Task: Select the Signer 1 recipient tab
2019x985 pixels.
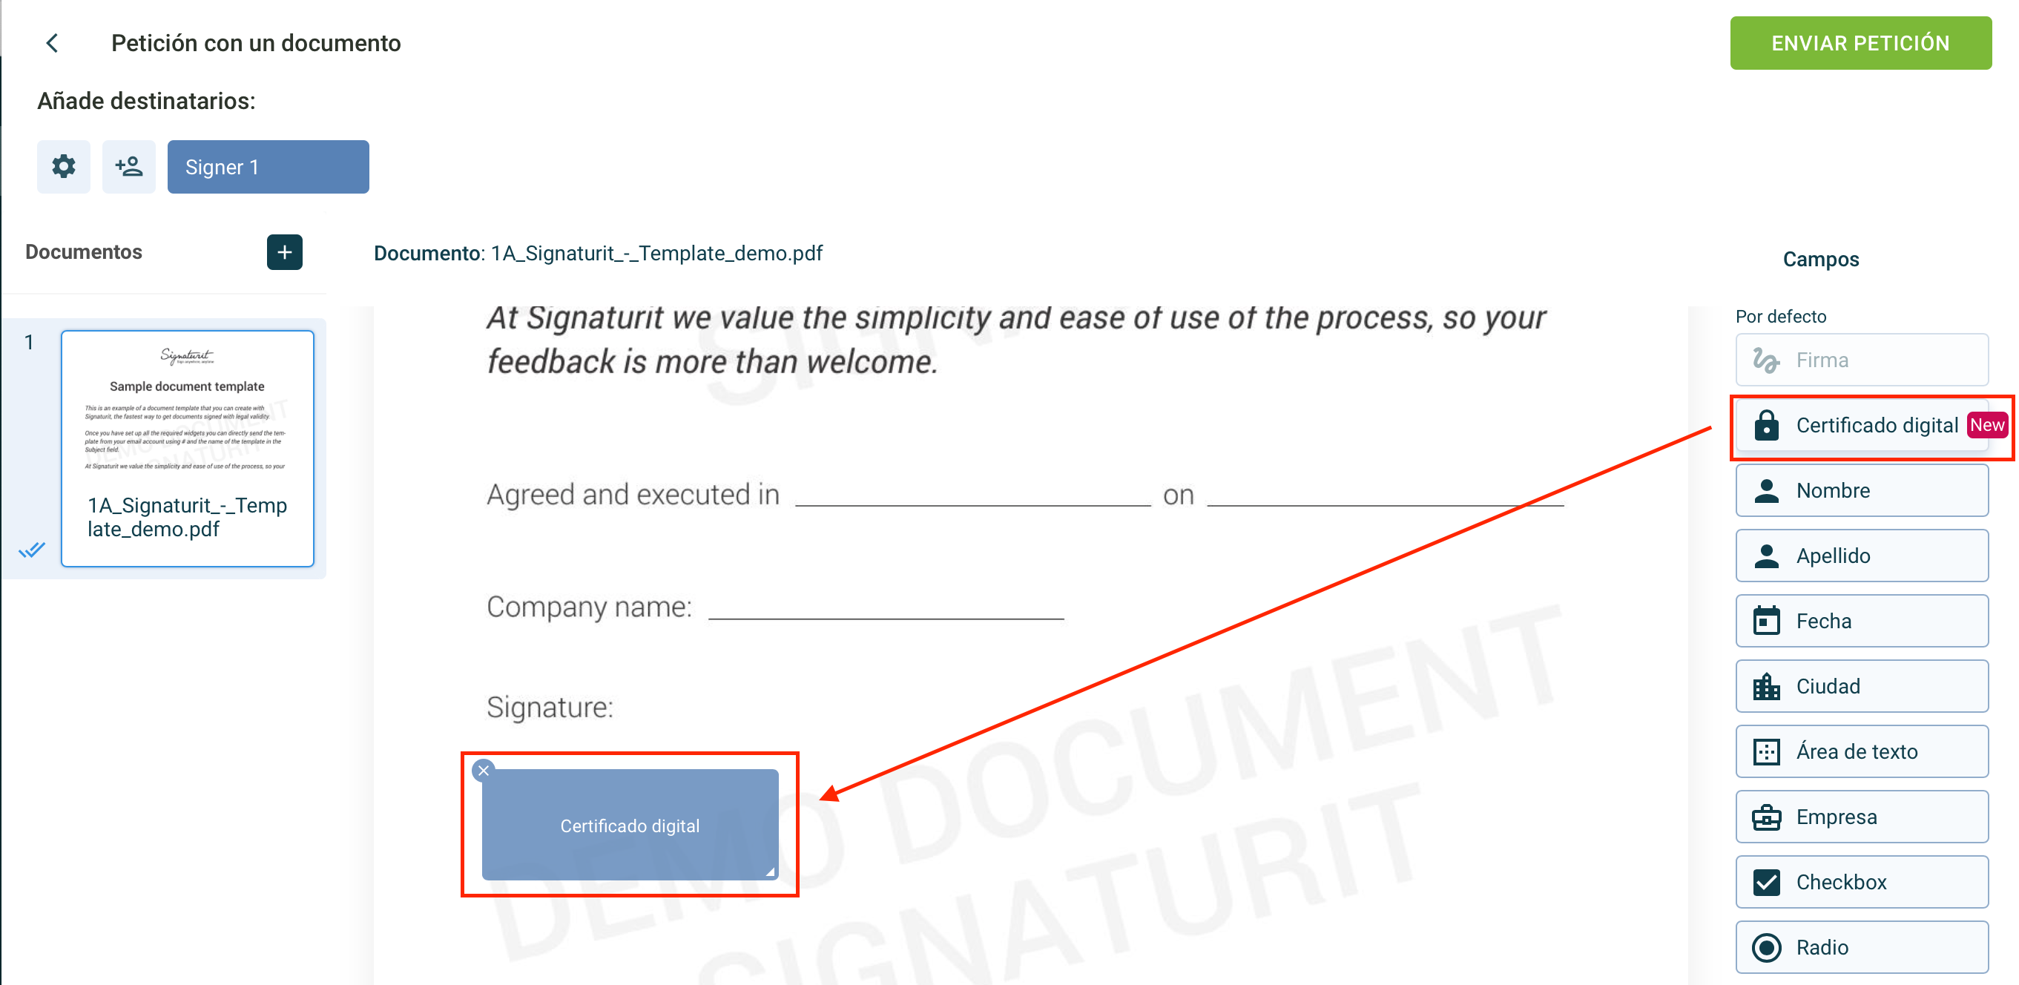Action: (x=268, y=166)
